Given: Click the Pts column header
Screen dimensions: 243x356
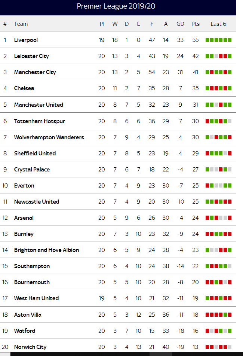Looking at the screenshot, I should (x=196, y=24).
